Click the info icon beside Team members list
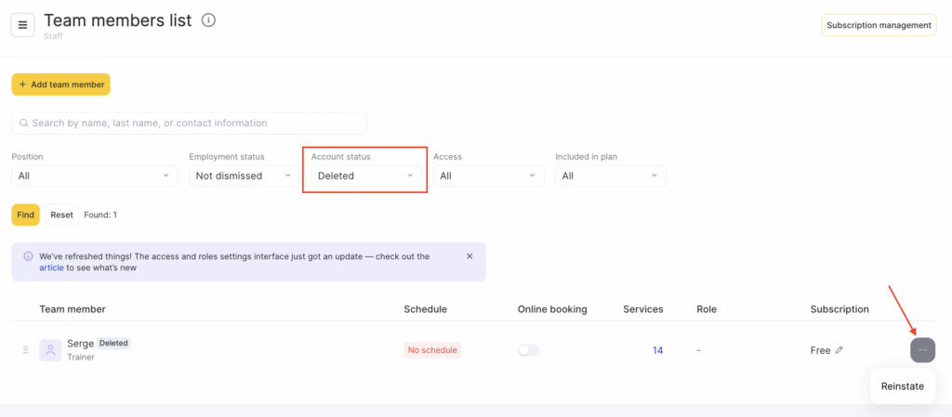Viewport: 952px width, 417px height. point(208,20)
